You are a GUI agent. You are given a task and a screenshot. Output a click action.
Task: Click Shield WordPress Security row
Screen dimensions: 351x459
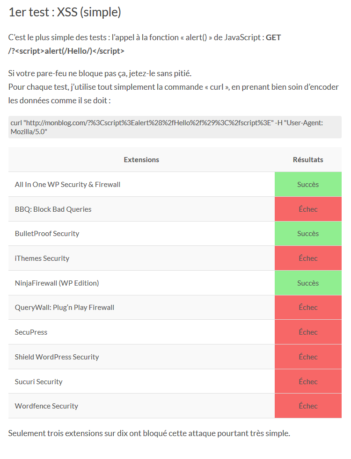click(x=175, y=357)
